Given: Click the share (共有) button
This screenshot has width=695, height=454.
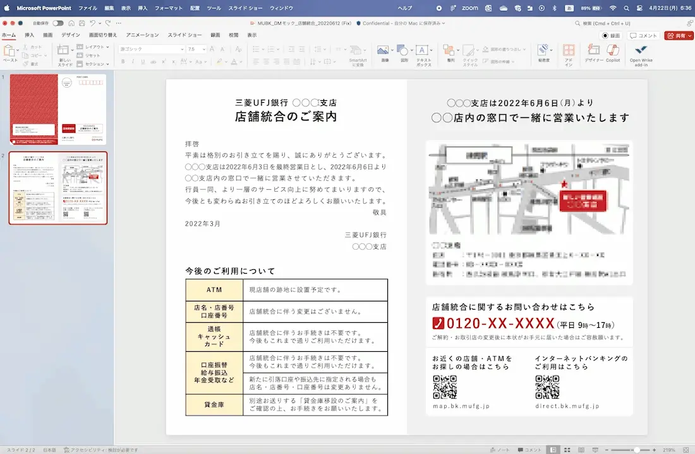Looking at the screenshot, I should (x=679, y=35).
